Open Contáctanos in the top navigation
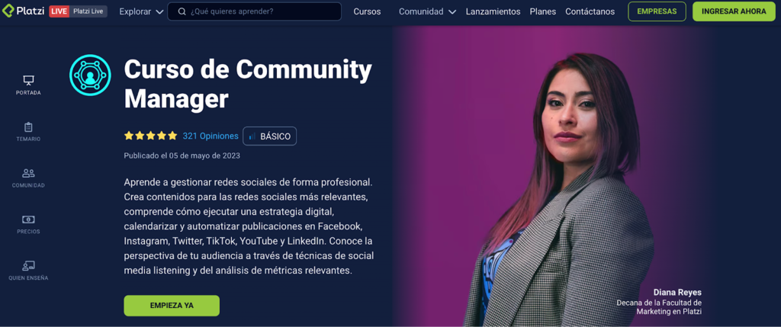This screenshot has width=781, height=327. pyautogui.click(x=590, y=11)
